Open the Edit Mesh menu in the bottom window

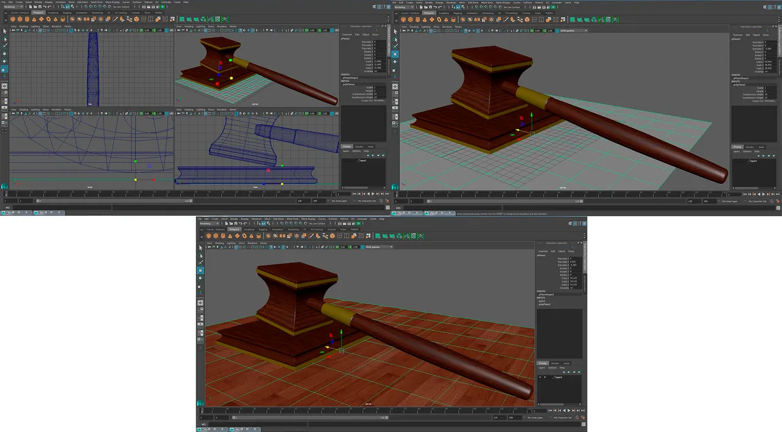pos(279,219)
